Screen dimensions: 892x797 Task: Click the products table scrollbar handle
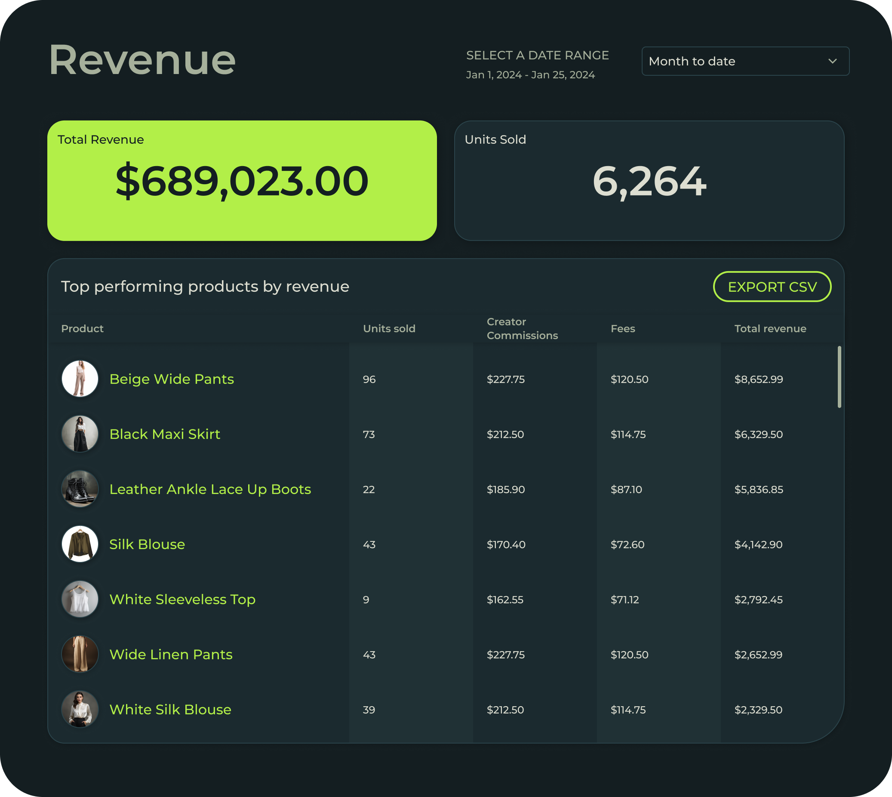[x=839, y=377]
